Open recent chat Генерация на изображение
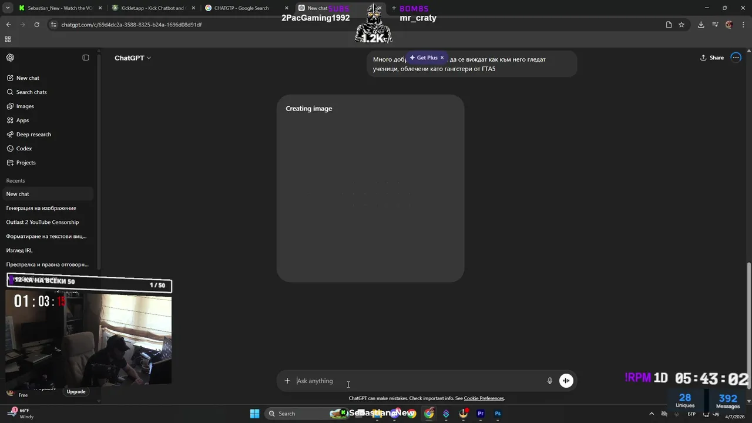The image size is (752, 423). (x=49, y=208)
